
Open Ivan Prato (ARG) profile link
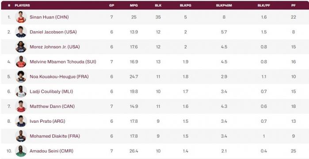click(47, 121)
